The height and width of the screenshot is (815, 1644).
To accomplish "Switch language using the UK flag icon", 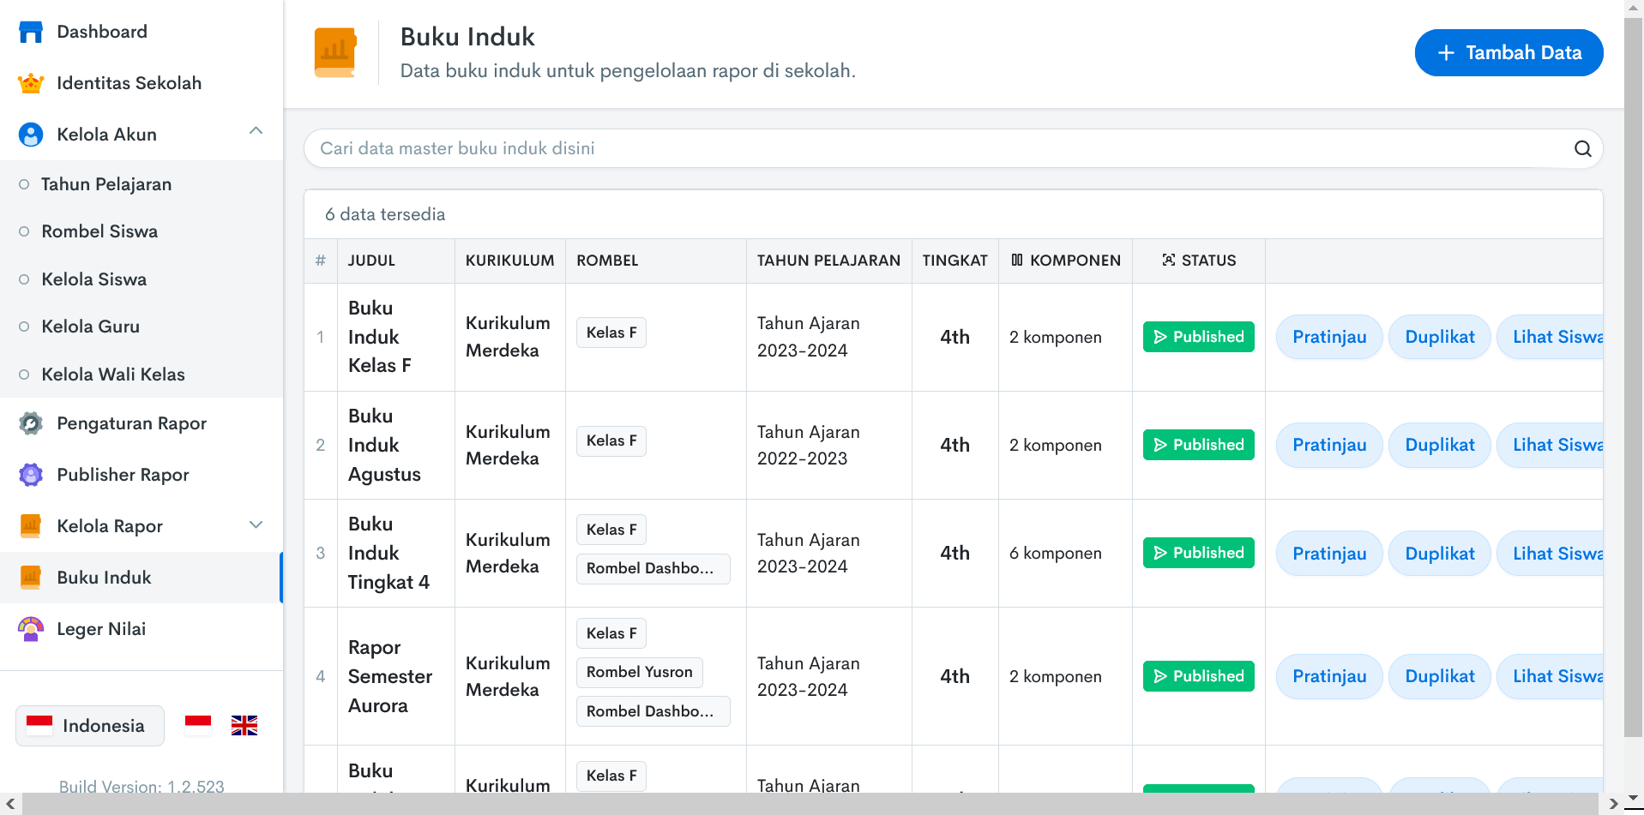I will [x=244, y=726].
